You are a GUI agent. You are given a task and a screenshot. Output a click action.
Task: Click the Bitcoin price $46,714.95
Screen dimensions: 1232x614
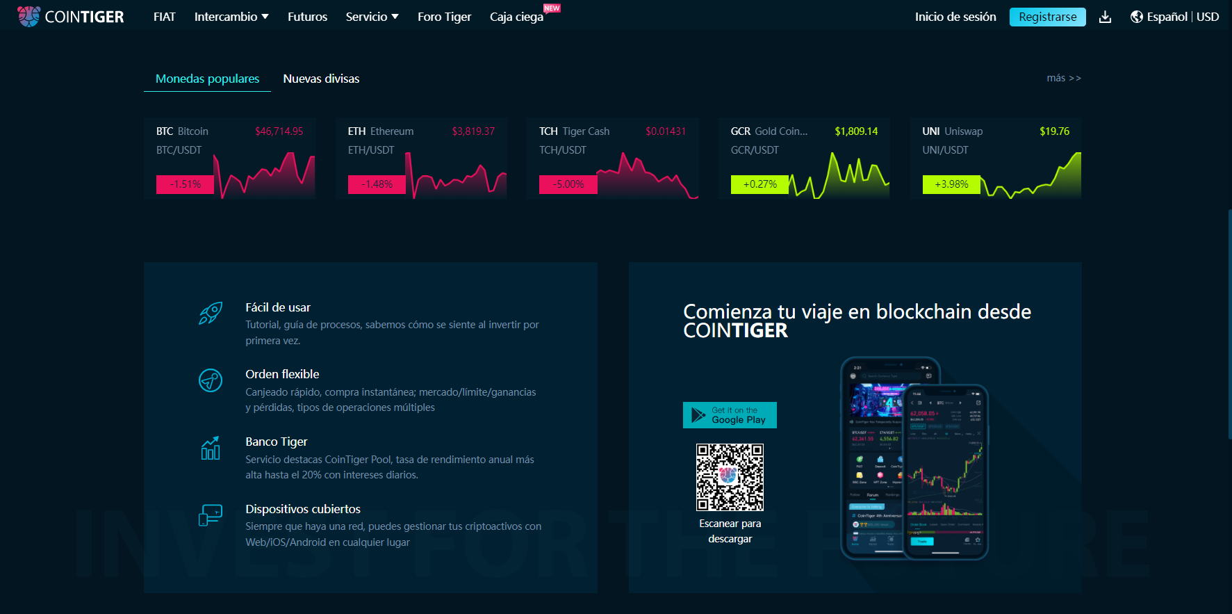[279, 131]
